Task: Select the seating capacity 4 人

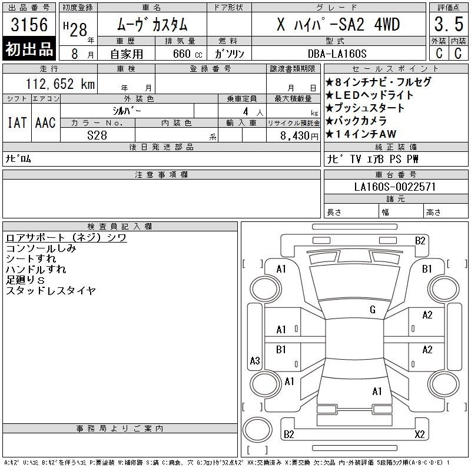Action: [x=253, y=112]
